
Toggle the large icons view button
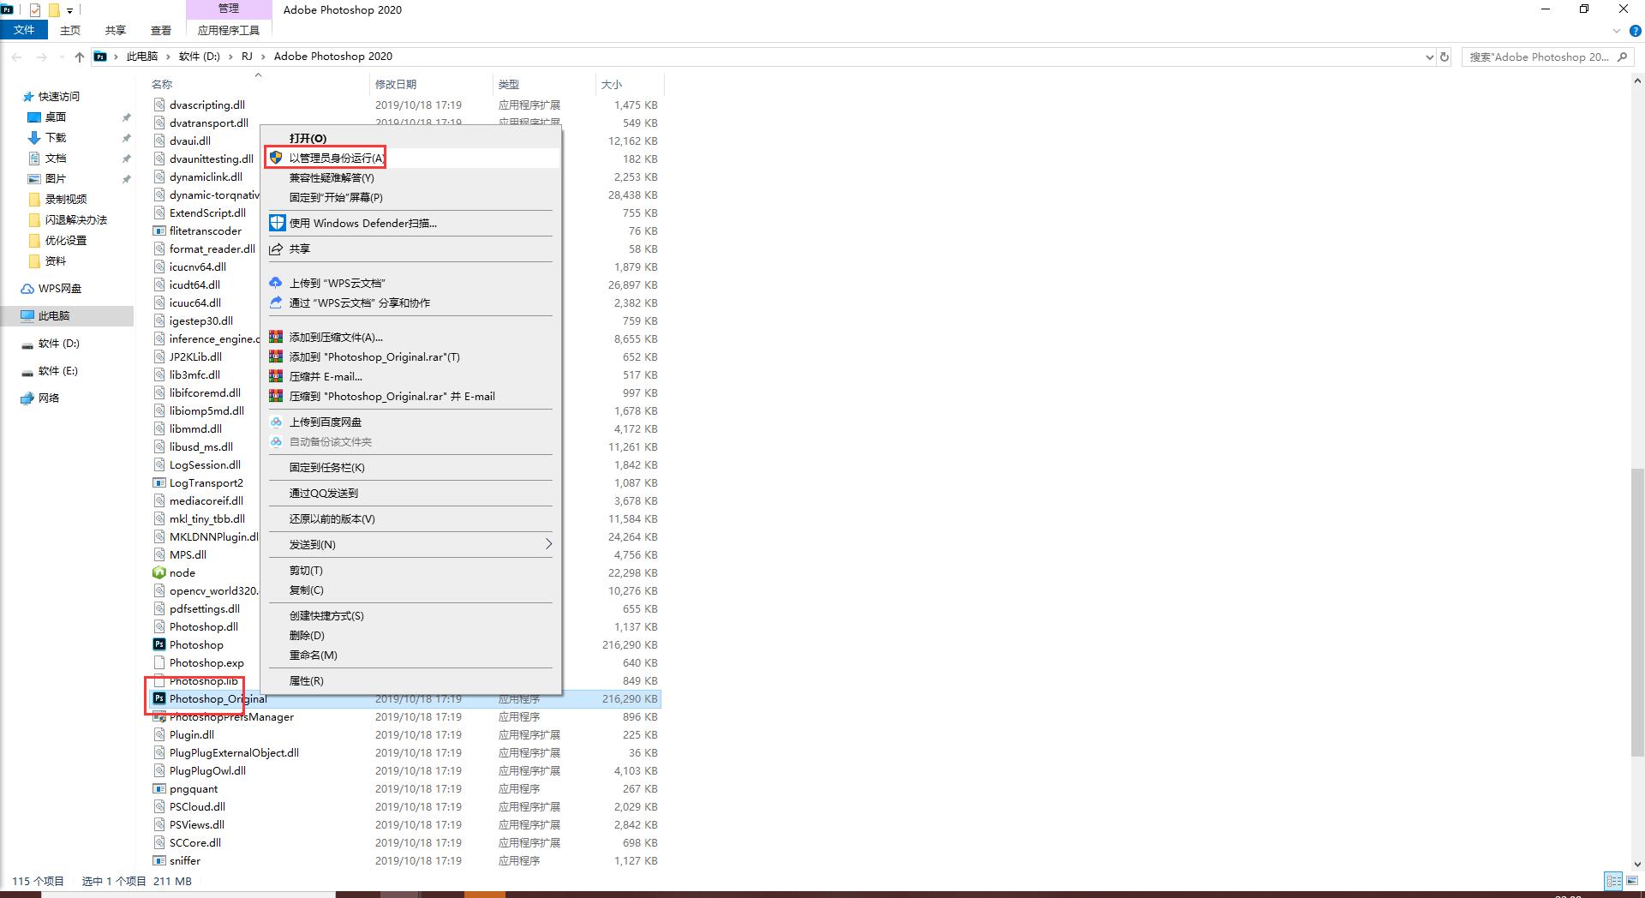pos(1633,881)
